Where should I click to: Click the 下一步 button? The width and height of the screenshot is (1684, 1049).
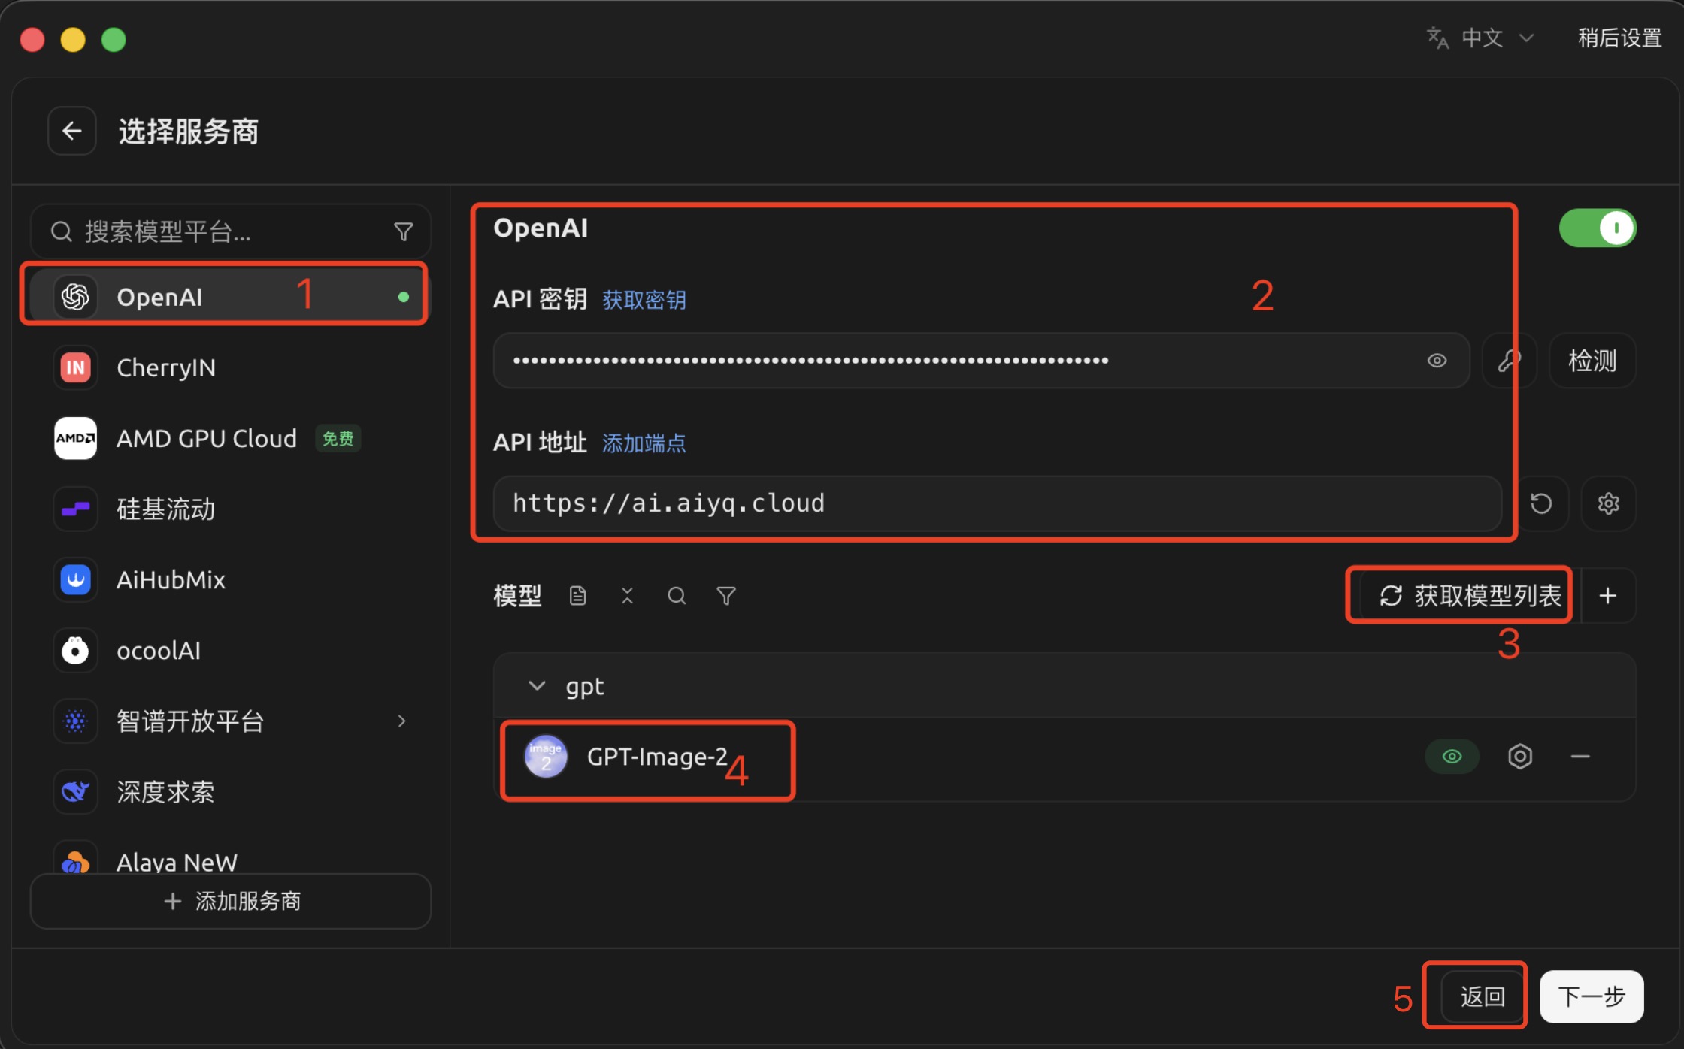[1592, 996]
